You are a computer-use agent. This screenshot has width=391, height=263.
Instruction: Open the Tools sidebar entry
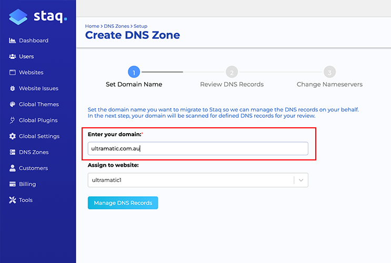pos(26,200)
